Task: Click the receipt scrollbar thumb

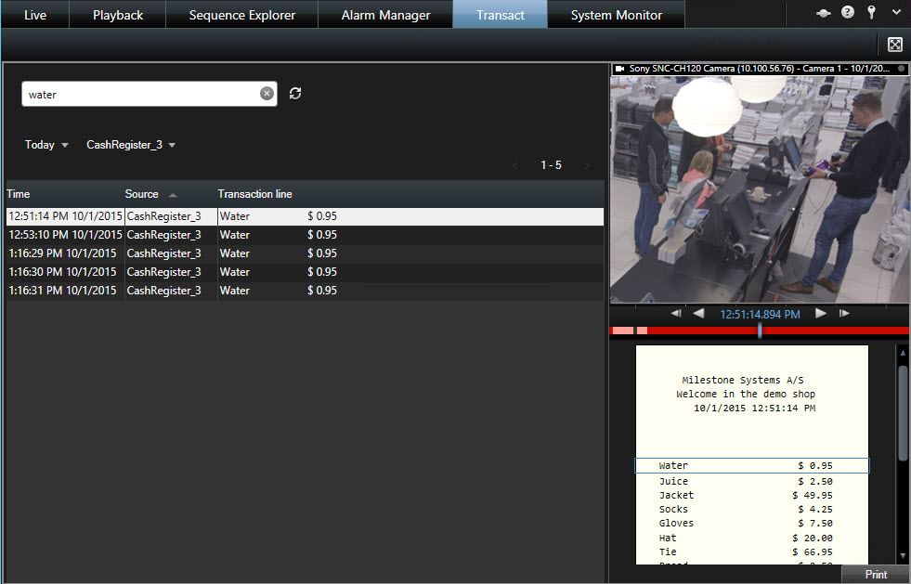Action: click(x=903, y=412)
